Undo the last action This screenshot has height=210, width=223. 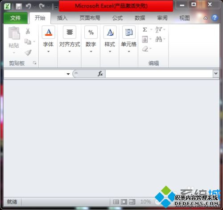click(x=28, y=6)
